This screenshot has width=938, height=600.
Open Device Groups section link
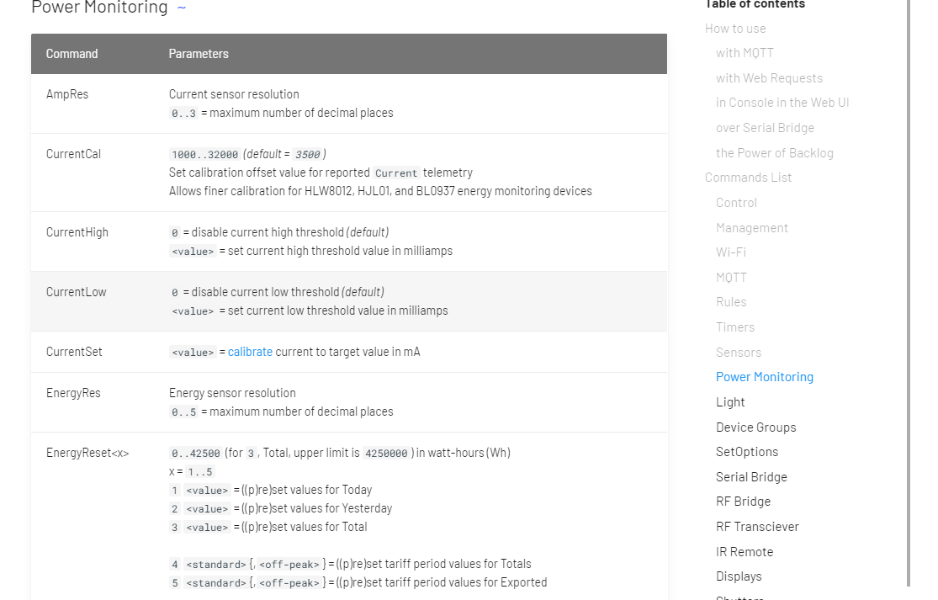coord(755,427)
